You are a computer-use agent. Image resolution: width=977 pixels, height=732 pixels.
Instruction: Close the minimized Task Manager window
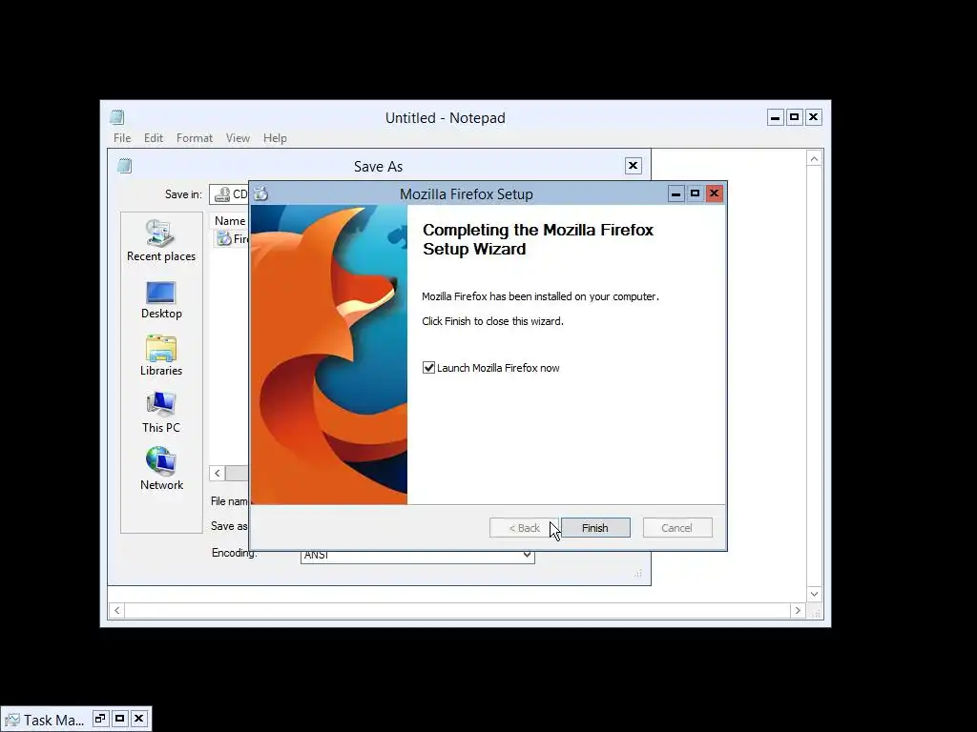(x=139, y=719)
